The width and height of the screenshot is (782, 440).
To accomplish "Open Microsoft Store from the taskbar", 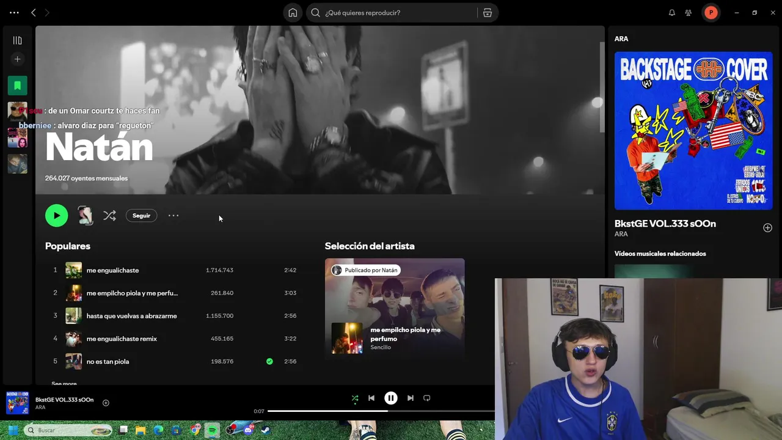I will tap(177, 430).
